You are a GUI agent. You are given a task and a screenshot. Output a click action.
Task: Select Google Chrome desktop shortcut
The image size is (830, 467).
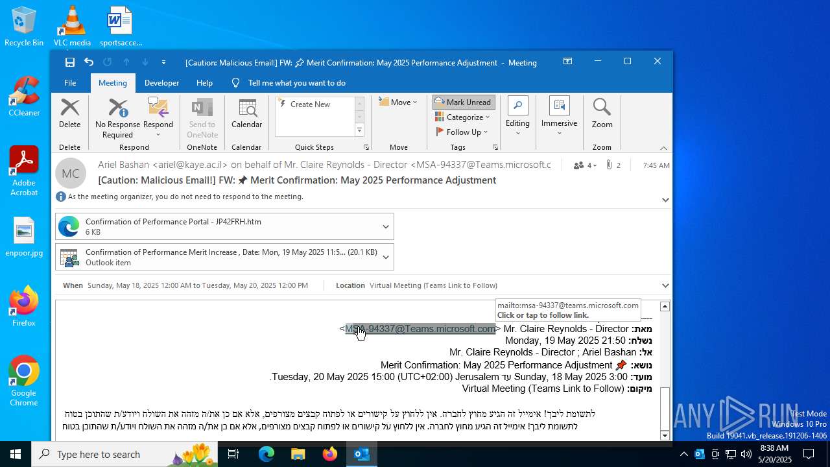click(24, 381)
